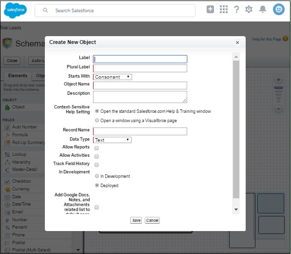291x254 pixels.
Task: Click the Cancel button
Action: point(152,220)
